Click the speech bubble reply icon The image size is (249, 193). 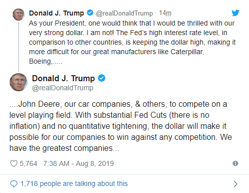[14, 184]
